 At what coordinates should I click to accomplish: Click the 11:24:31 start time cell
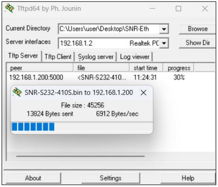click(x=145, y=78)
